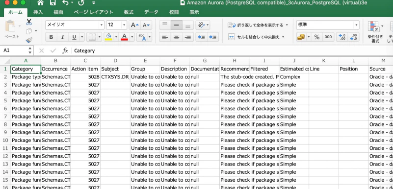Decrease decimal places

click(354, 37)
